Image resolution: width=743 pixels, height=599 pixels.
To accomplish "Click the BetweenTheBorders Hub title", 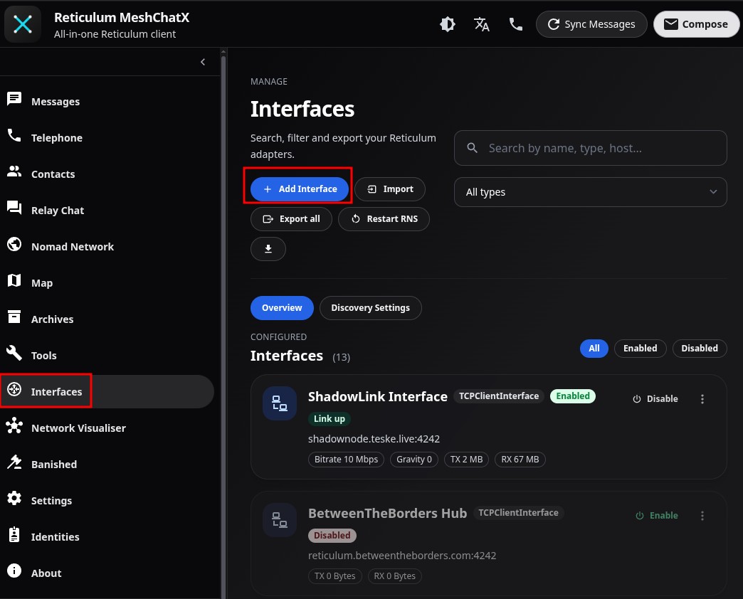I will coord(388,514).
